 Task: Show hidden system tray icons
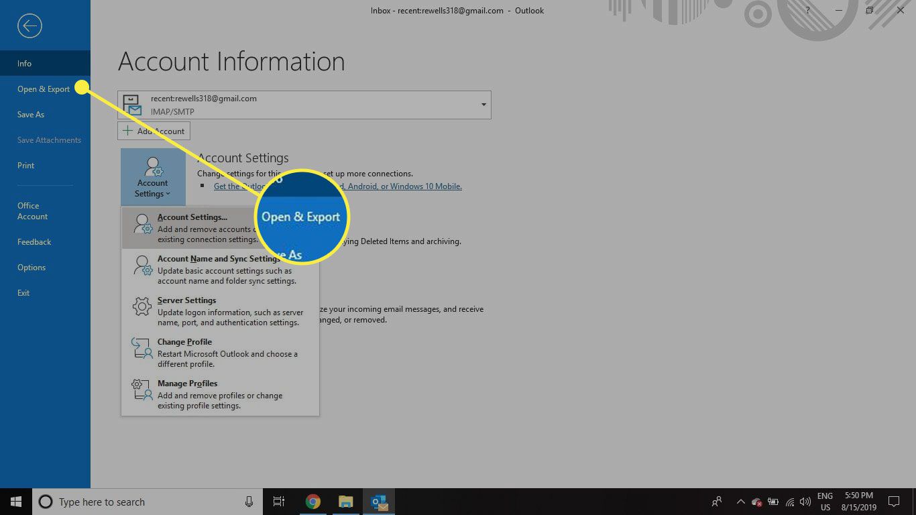pyautogui.click(x=741, y=502)
